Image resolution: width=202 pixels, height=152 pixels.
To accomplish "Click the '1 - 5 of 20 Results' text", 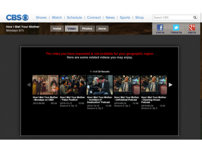I will pos(100,72).
